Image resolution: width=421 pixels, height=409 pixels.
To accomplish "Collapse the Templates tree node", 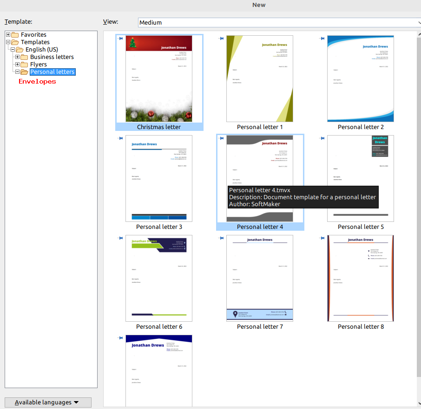I will tap(8, 42).
